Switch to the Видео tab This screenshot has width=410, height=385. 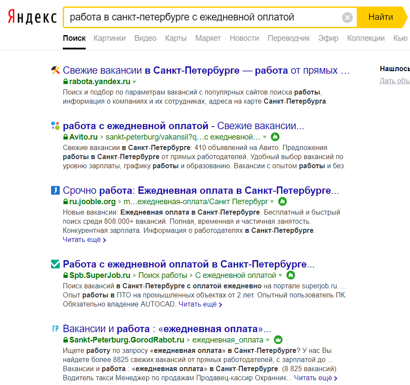tap(145, 38)
